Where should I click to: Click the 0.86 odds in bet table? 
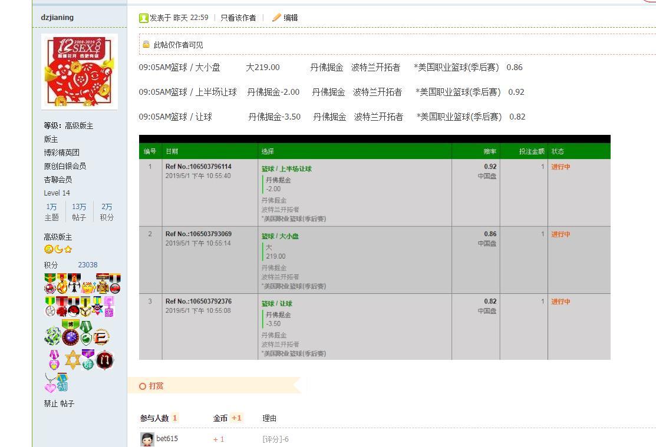(490, 234)
